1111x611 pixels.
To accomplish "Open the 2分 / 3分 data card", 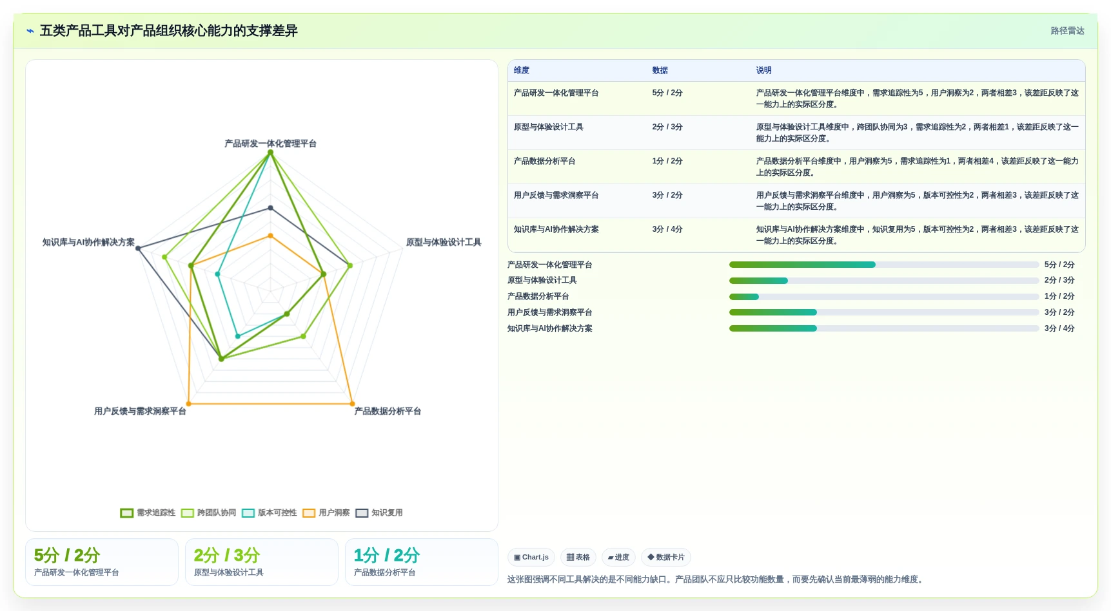I will (x=262, y=562).
